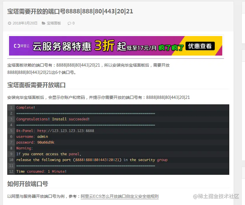
Task: Click the paragraph starting 宝塔面板依赖的端口号有
Action: (88, 69)
